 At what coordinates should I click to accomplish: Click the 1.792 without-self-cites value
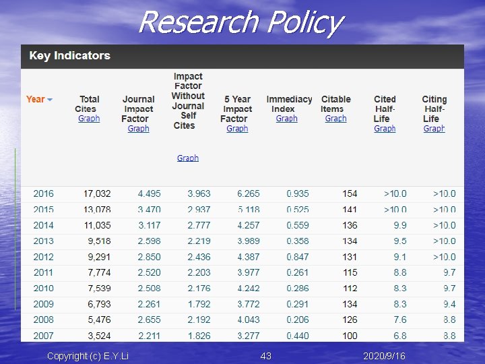tap(199, 304)
